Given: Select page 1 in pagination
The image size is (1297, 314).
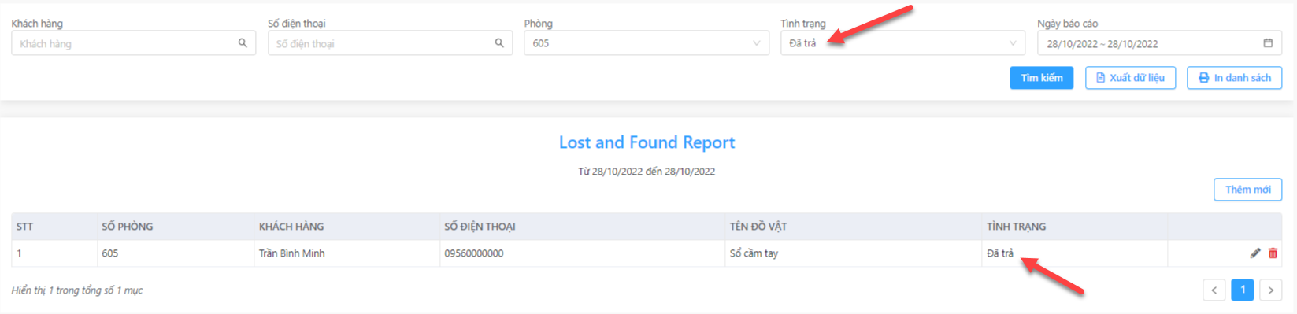Looking at the screenshot, I should [x=1243, y=290].
